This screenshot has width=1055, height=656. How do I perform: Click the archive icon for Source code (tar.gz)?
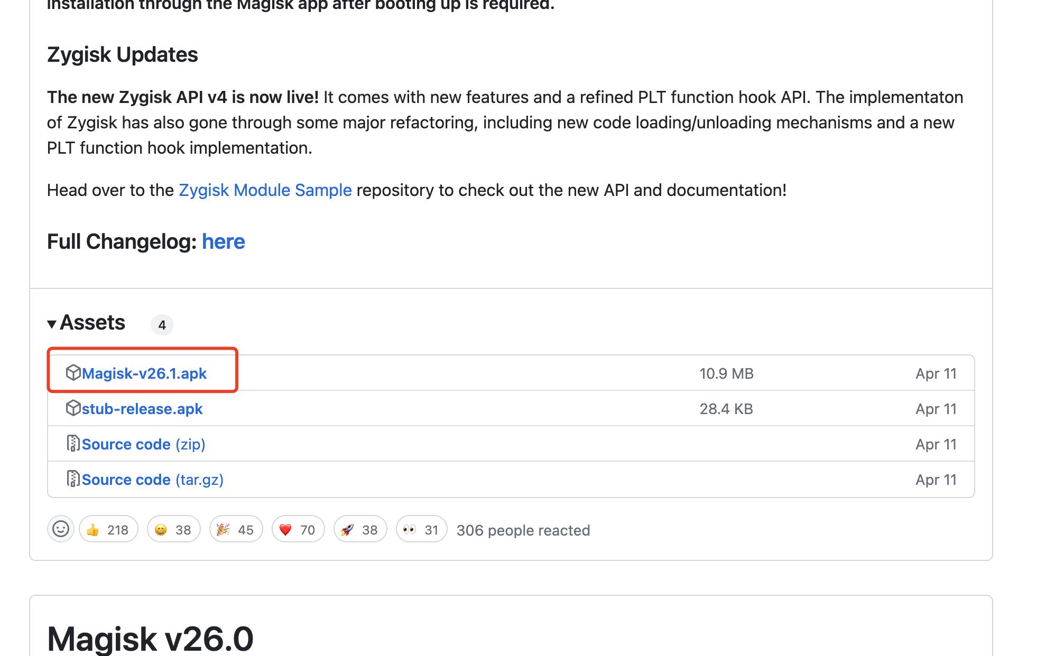73,479
